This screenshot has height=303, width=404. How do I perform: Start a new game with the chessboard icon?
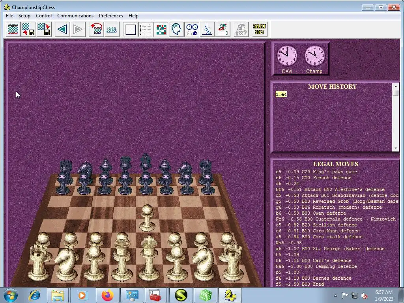coord(13,29)
